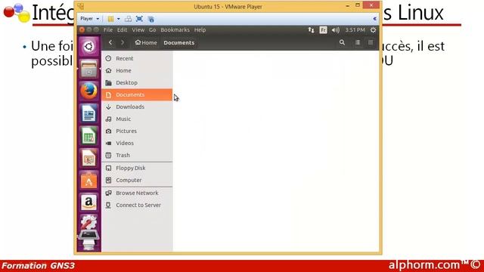This screenshot has height=272, width=484.
Task: Select Recent in the sidebar
Action: [137, 58]
